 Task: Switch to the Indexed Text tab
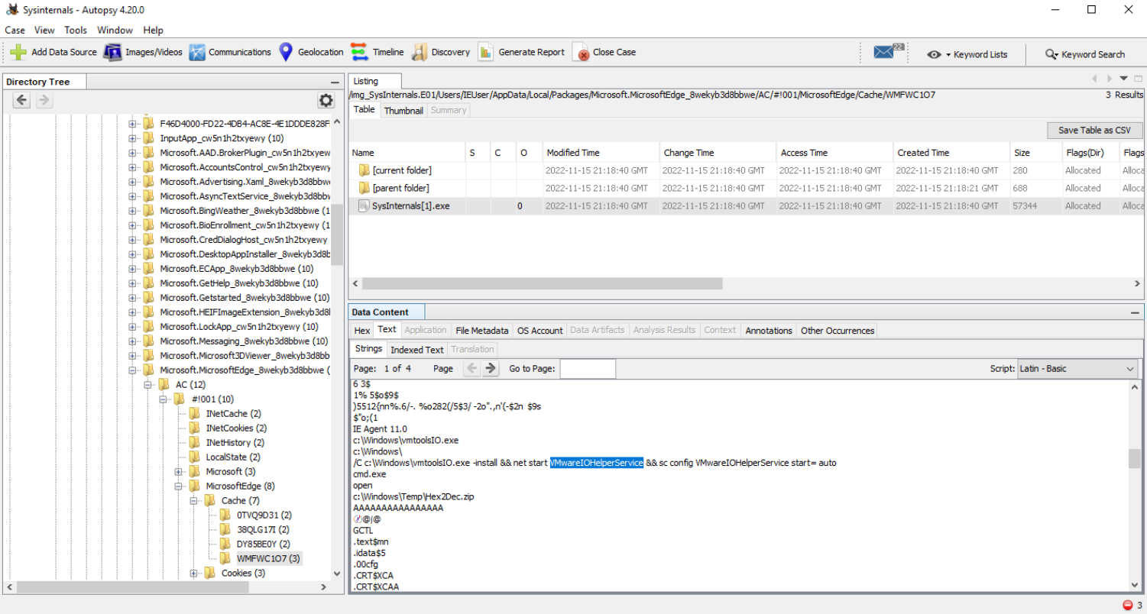pos(417,349)
